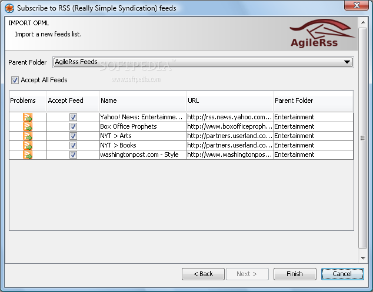Uncheck Accept Feed for Yahoo! News: Entertainment
373x292 pixels.
[73, 117]
